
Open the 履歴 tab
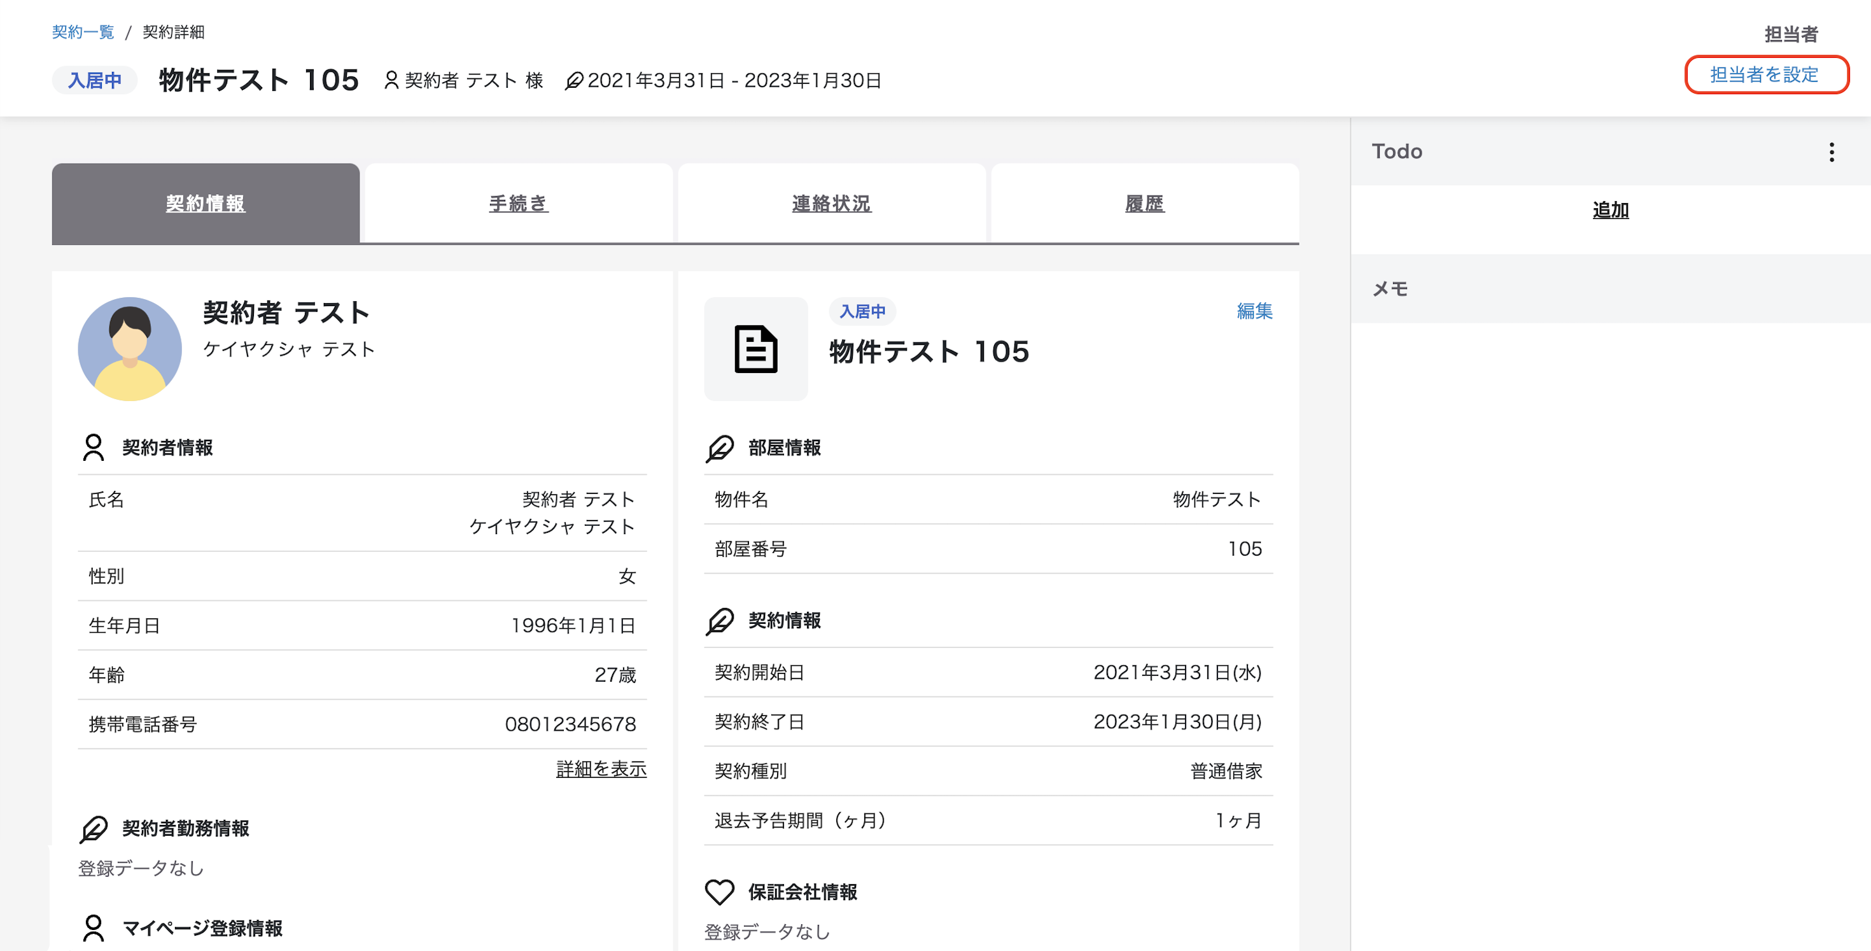pos(1145,204)
